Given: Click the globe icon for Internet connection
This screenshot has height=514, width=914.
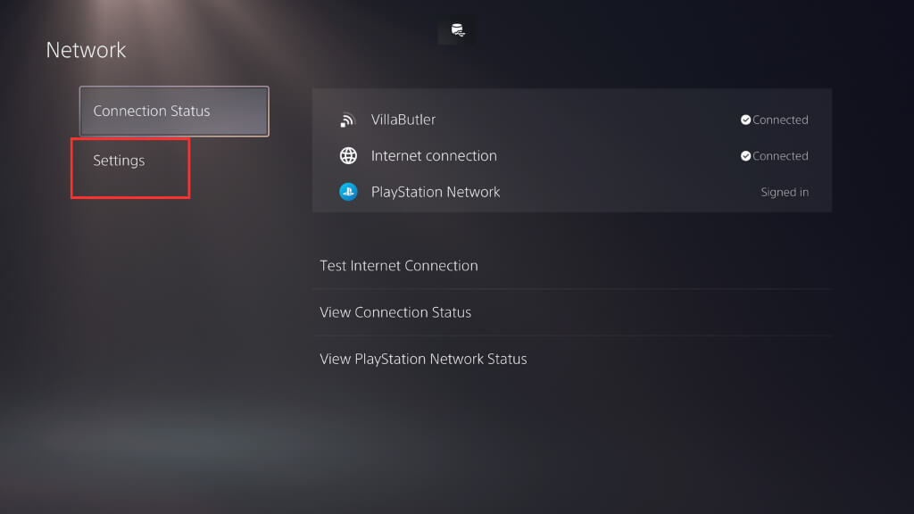Looking at the screenshot, I should point(348,156).
